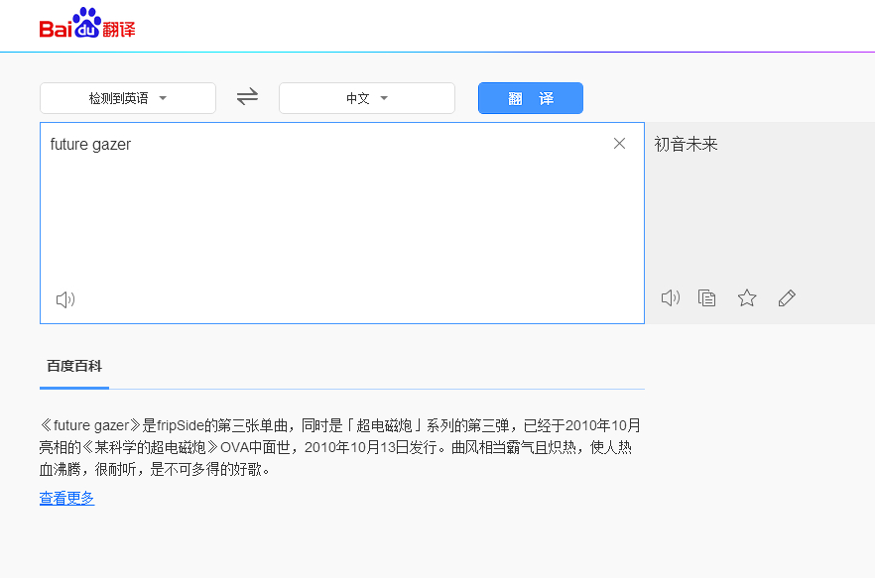Edit the translation with pencil icon
875x578 pixels.
click(787, 298)
